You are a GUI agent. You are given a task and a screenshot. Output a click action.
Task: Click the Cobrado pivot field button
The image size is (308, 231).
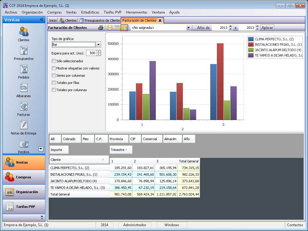[71, 139]
